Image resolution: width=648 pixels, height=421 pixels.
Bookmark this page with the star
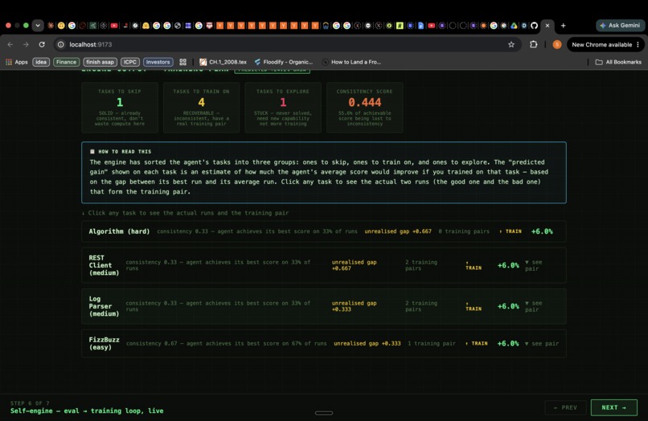click(x=511, y=45)
